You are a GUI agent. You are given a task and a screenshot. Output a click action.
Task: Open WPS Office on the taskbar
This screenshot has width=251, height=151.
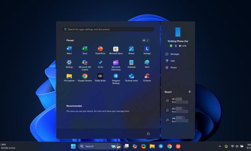178,146
